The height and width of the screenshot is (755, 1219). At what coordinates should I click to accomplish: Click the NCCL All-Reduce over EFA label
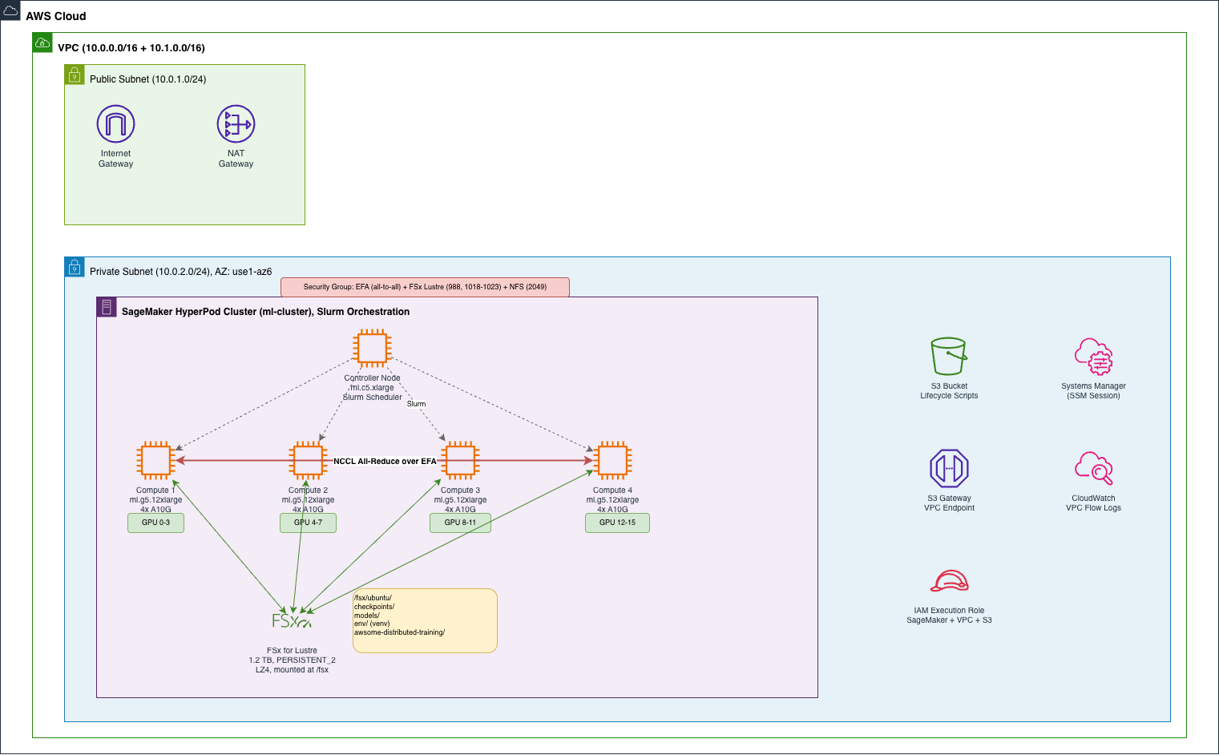pos(385,462)
